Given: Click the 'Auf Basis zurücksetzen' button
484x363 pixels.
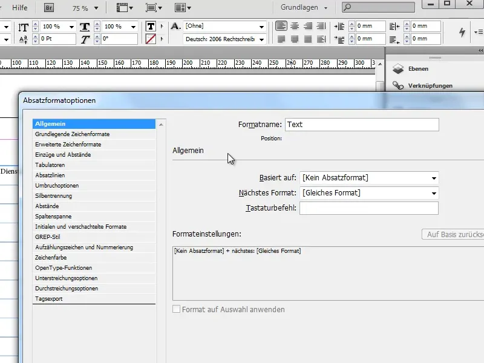Looking at the screenshot, I should (x=453, y=235).
